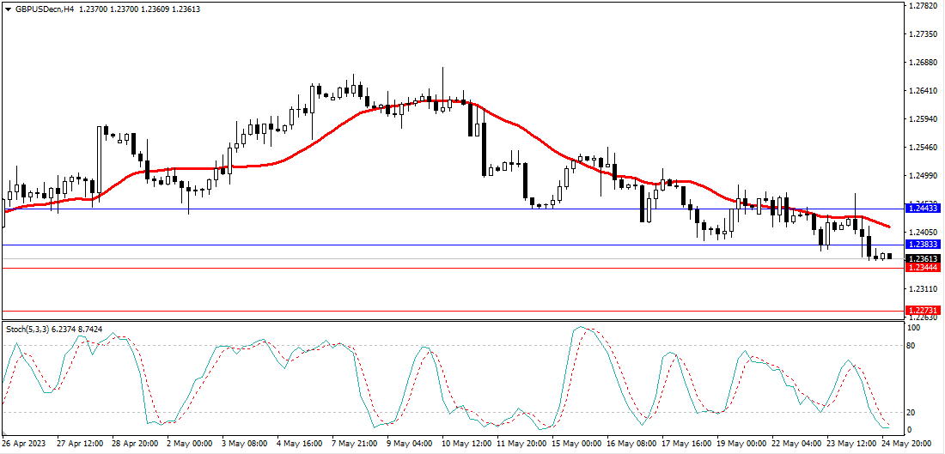
Task: Click the stochastic 80 level label
Action: (x=912, y=346)
